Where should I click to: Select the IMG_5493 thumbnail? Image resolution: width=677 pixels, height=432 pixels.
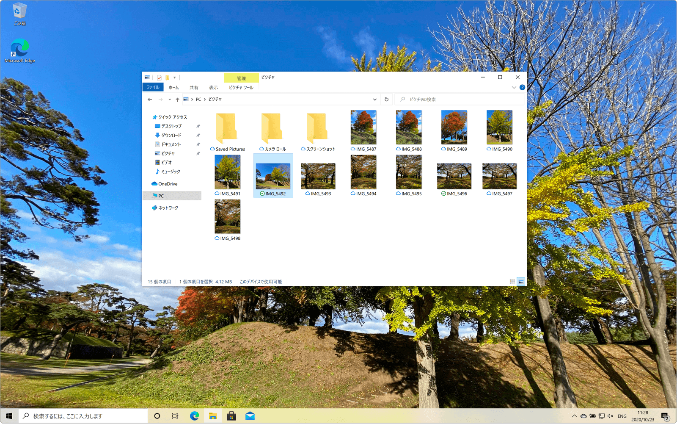point(318,176)
